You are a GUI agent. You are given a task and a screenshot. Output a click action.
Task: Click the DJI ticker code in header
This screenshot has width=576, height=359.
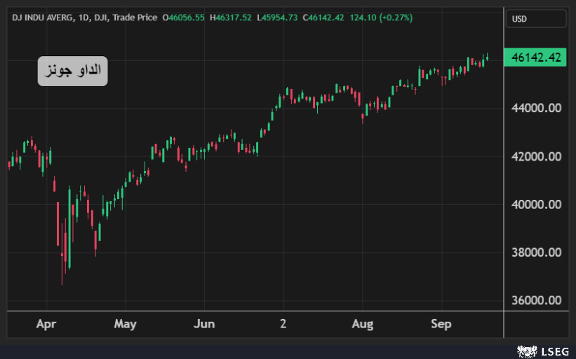click(102, 18)
